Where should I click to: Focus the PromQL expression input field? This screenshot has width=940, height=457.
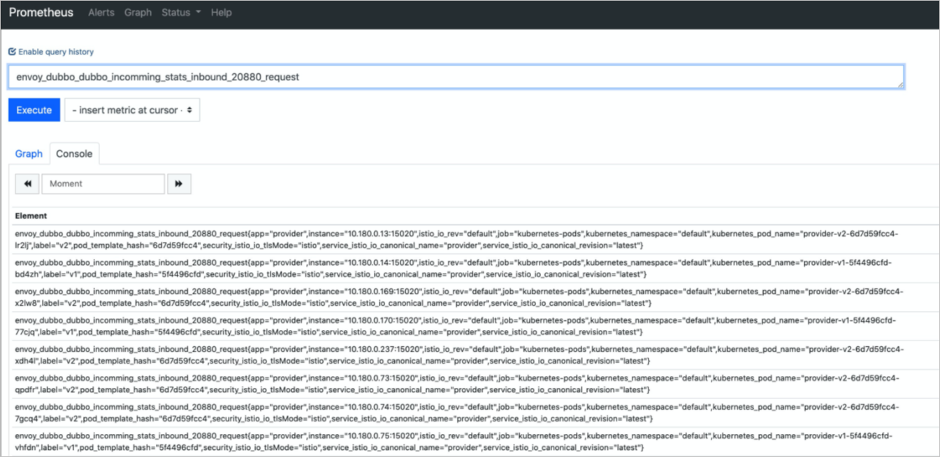[456, 77]
